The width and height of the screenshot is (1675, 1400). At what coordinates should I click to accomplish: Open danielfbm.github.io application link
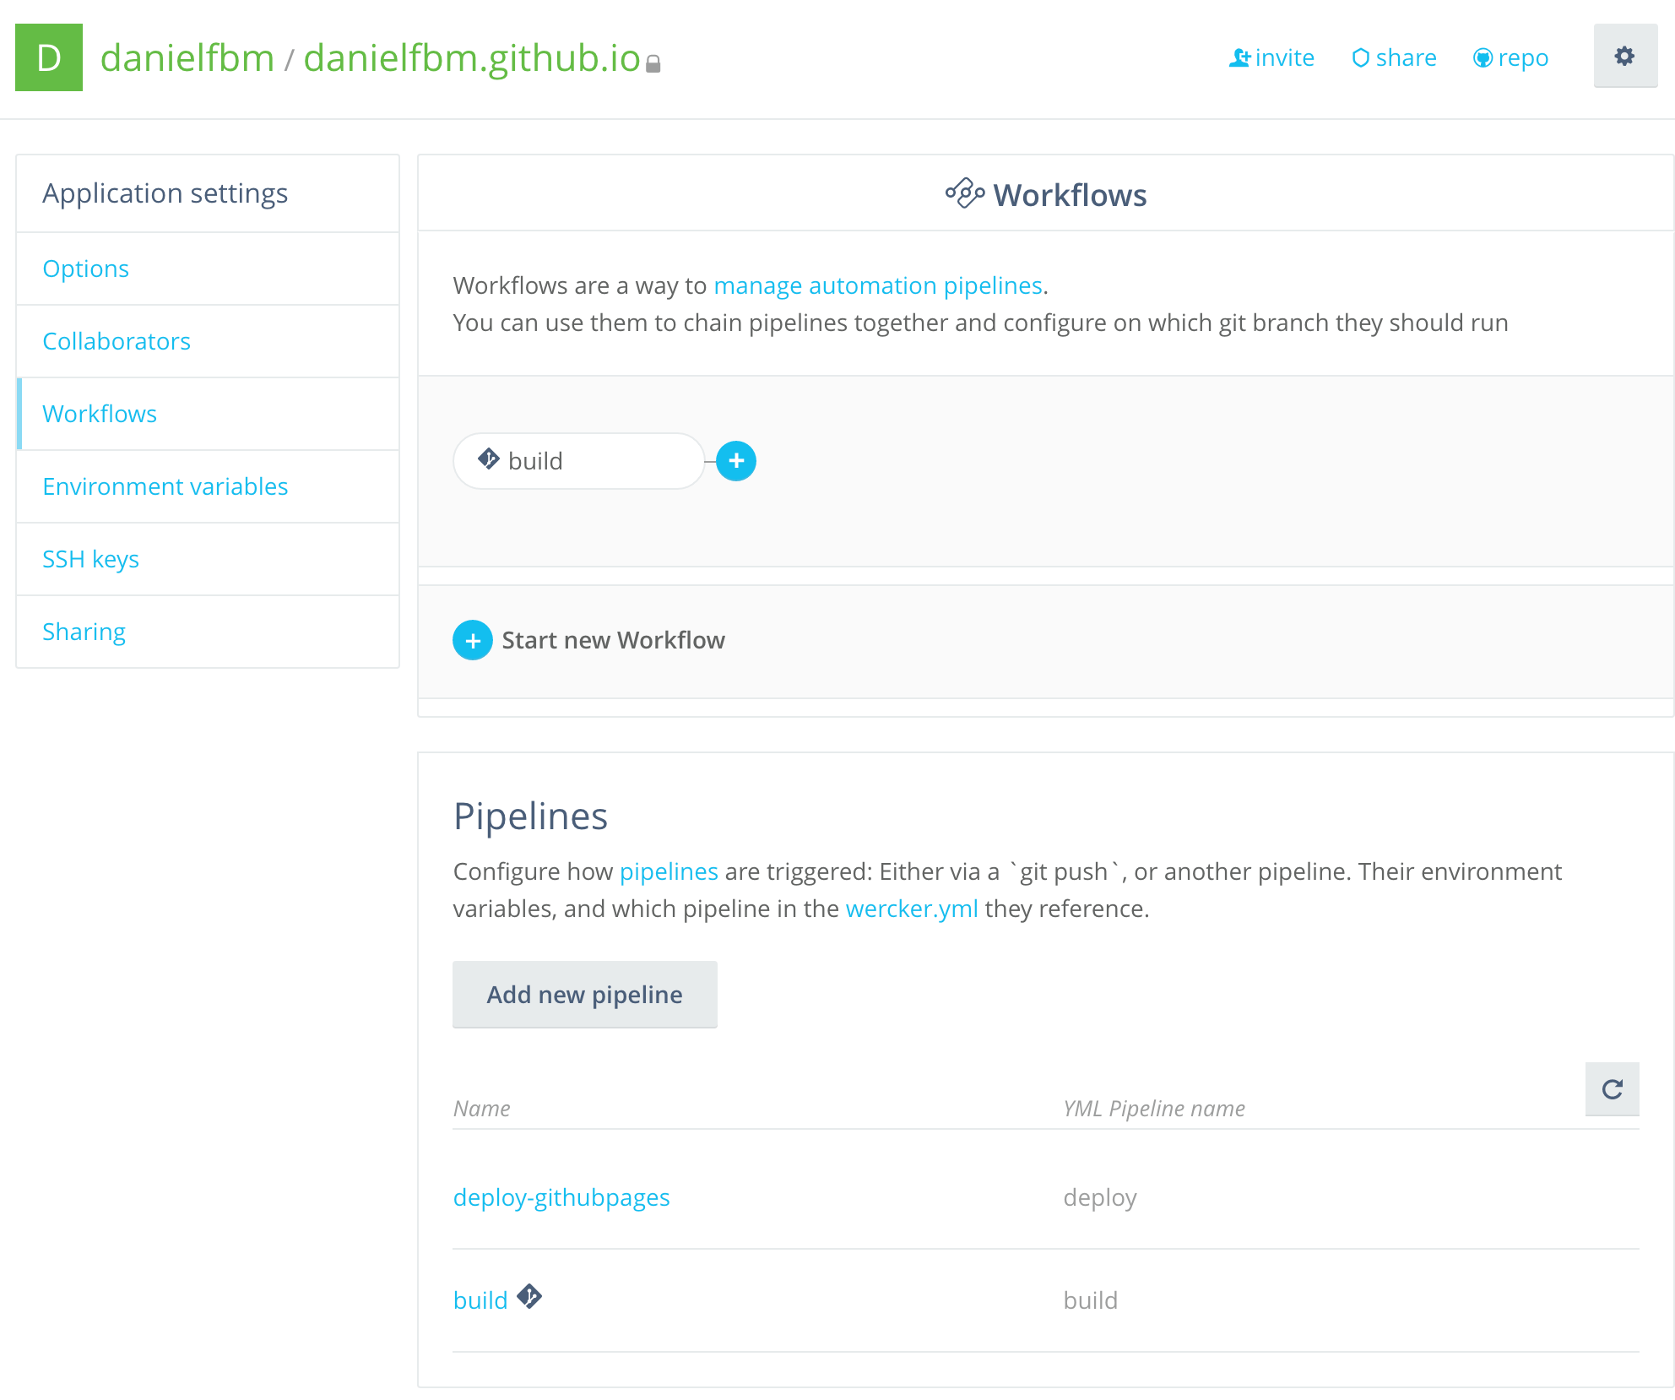click(472, 57)
